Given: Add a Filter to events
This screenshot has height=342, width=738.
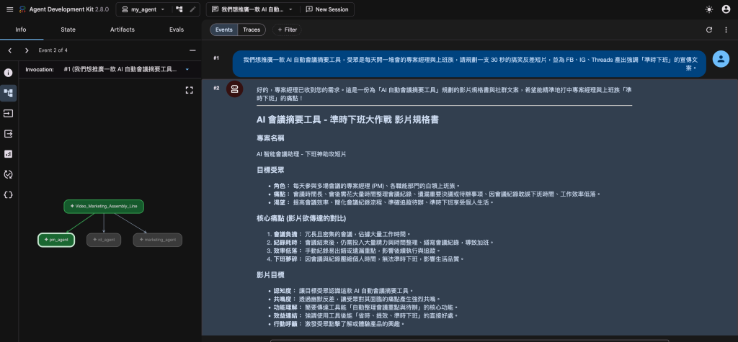Looking at the screenshot, I should 287,30.
